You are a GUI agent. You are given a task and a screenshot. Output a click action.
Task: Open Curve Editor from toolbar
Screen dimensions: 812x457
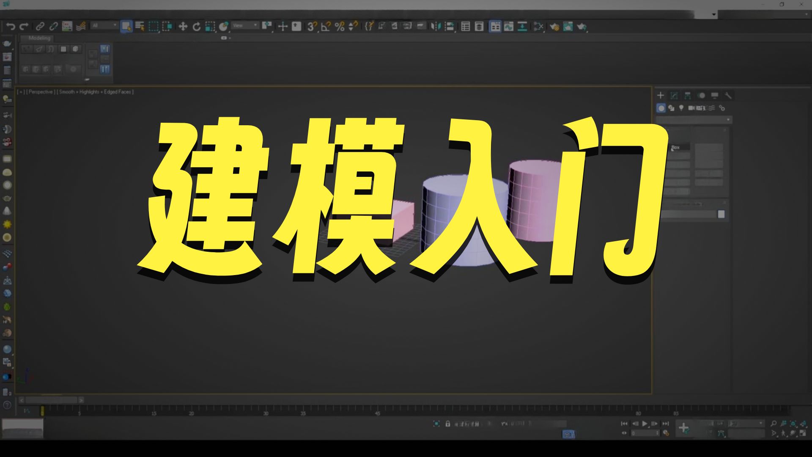[x=509, y=27]
